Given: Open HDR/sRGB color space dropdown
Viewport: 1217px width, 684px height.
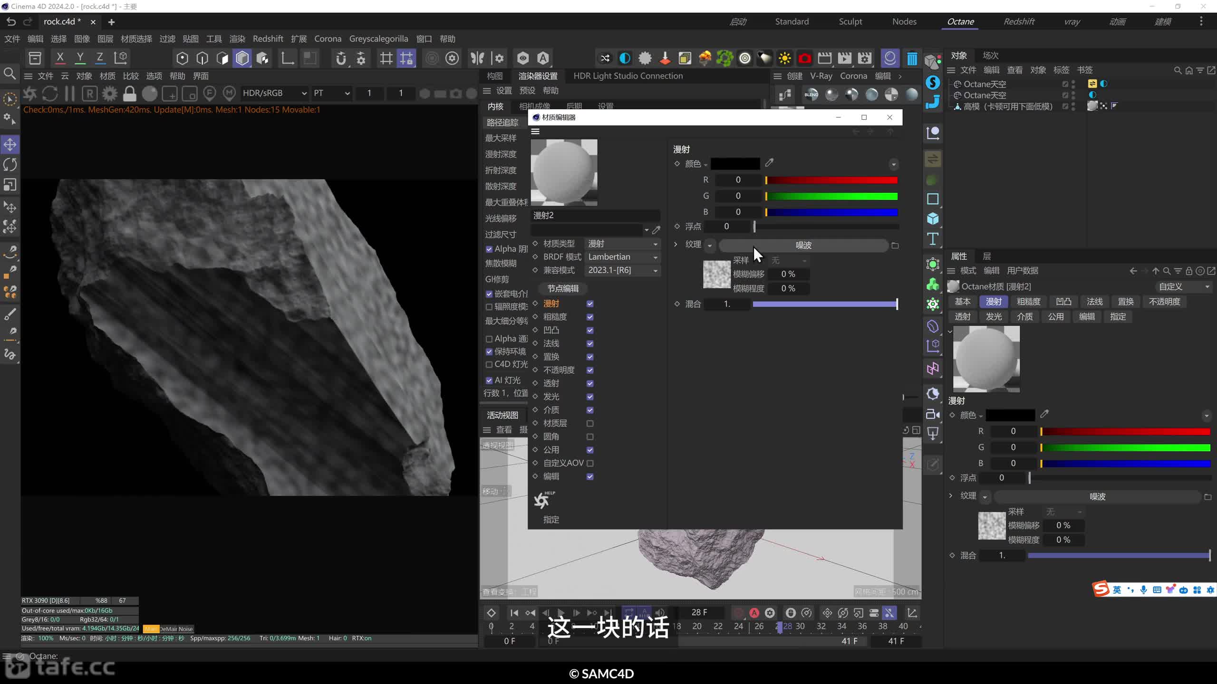Looking at the screenshot, I should (274, 93).
